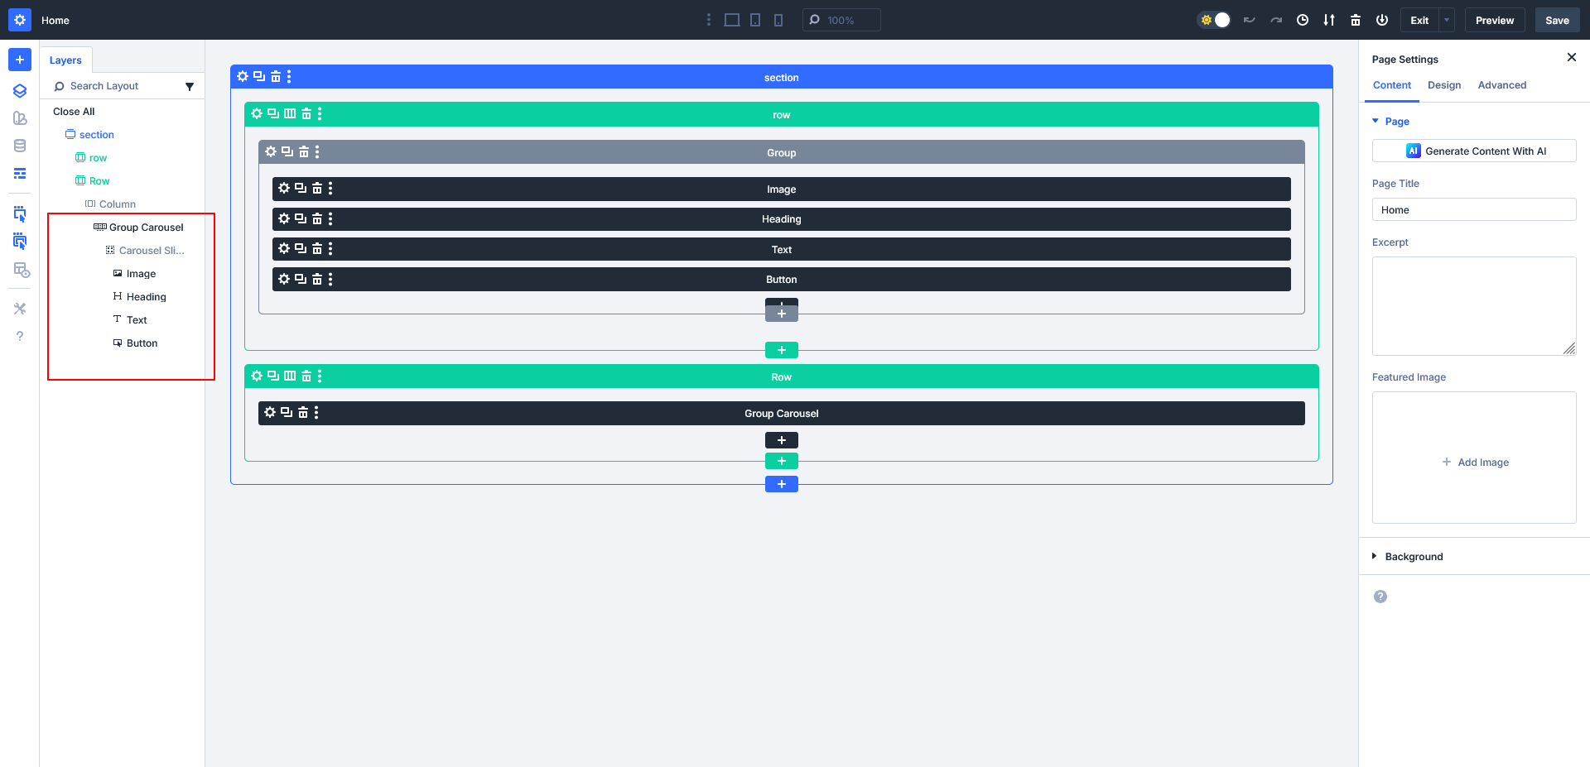The height and width of the screenshot is (767, 1590).
Task: Open the dropdown arrow next to Exit
Action: point(1447,20)
